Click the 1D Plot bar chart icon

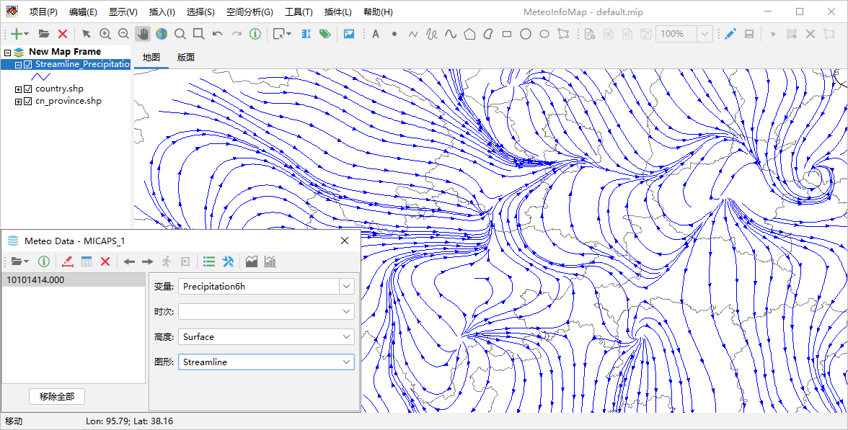coord(270,261)
